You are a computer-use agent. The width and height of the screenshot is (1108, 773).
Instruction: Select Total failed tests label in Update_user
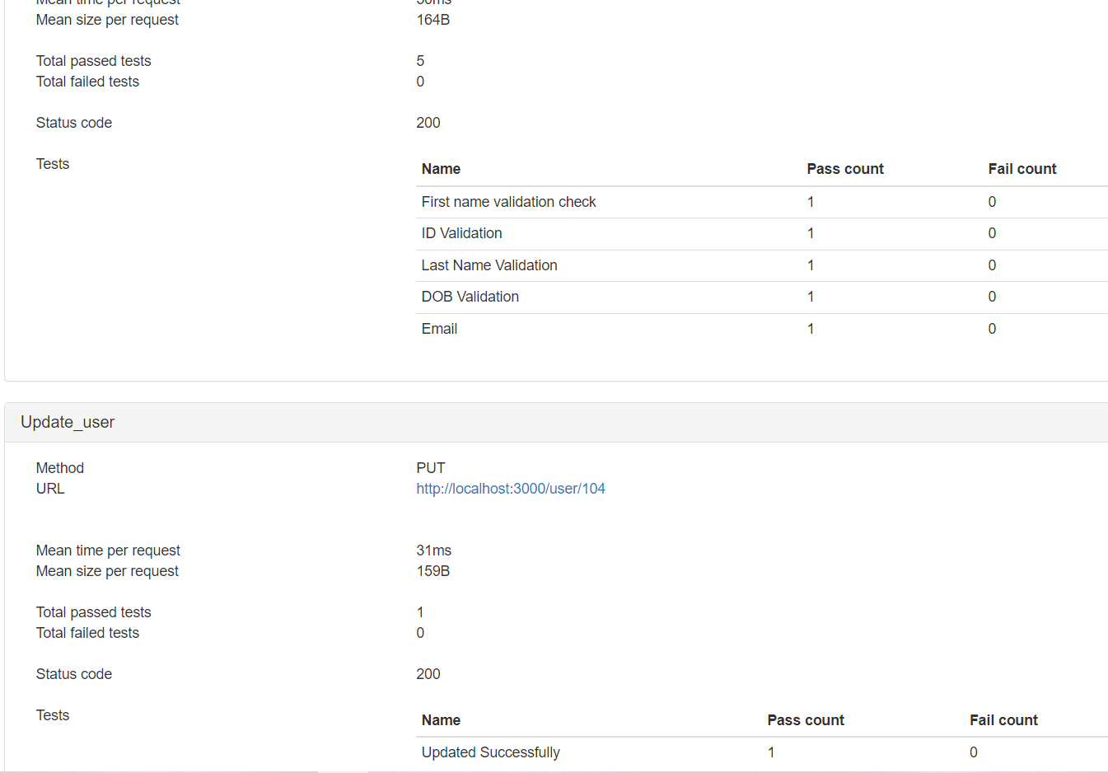(x=87, y=633)
